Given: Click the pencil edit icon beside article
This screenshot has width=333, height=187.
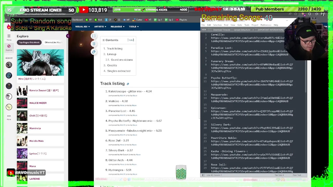Looking at the screenshot, I should coord(94,52).
